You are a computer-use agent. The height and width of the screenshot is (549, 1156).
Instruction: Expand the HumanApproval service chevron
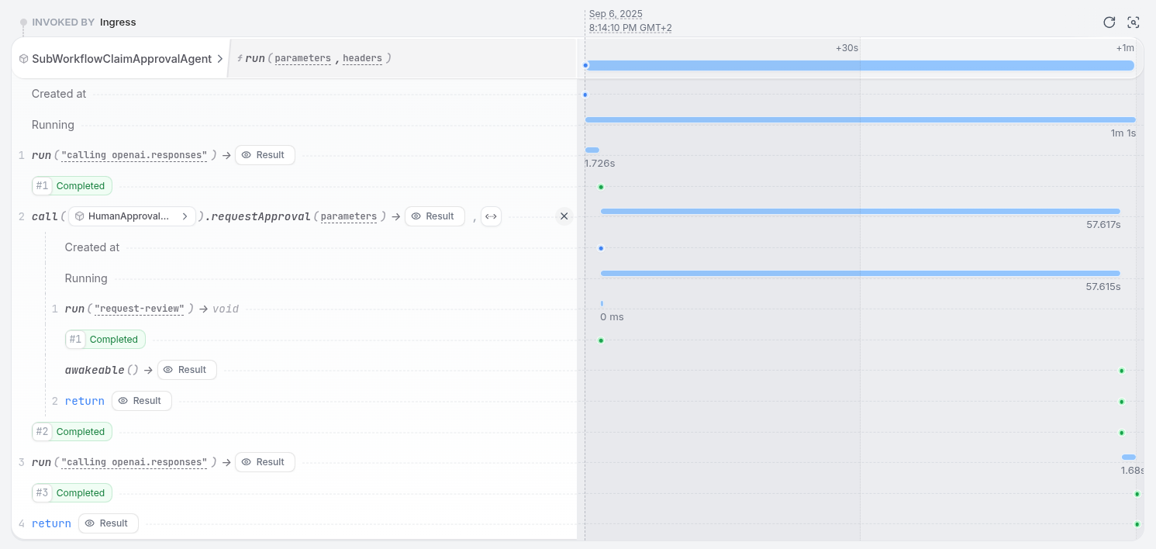[x=185, y=216]
